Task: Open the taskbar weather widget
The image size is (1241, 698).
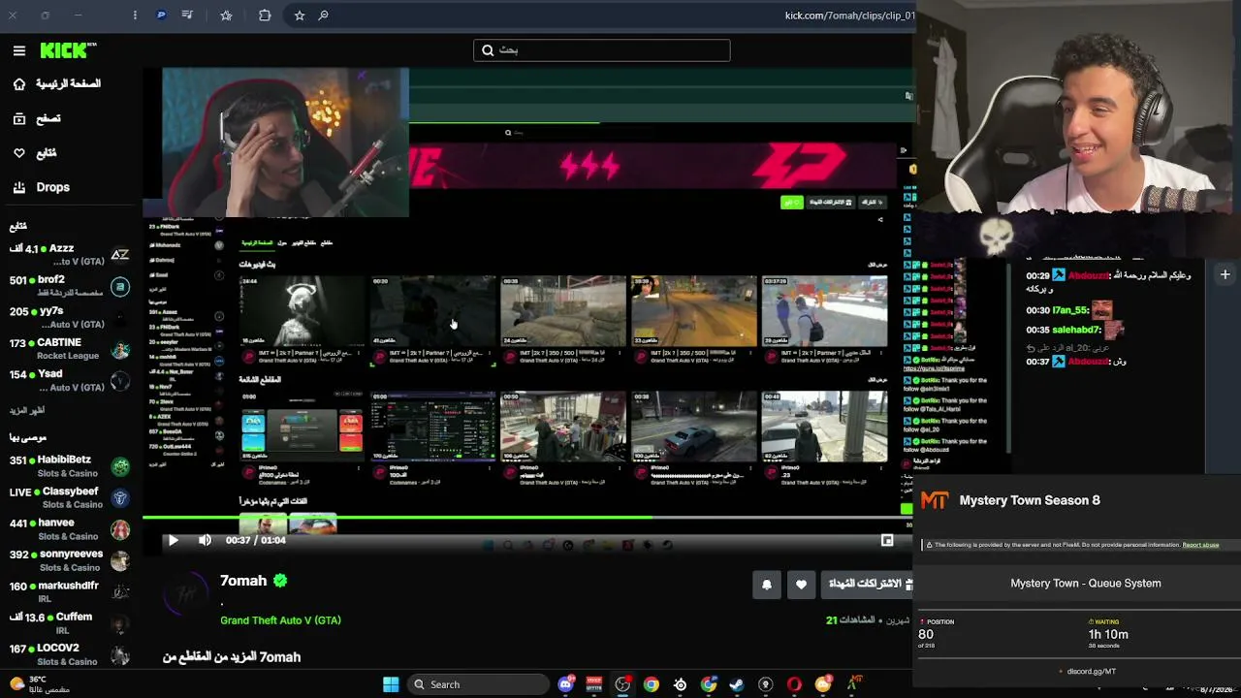Action: pos(39,684)
